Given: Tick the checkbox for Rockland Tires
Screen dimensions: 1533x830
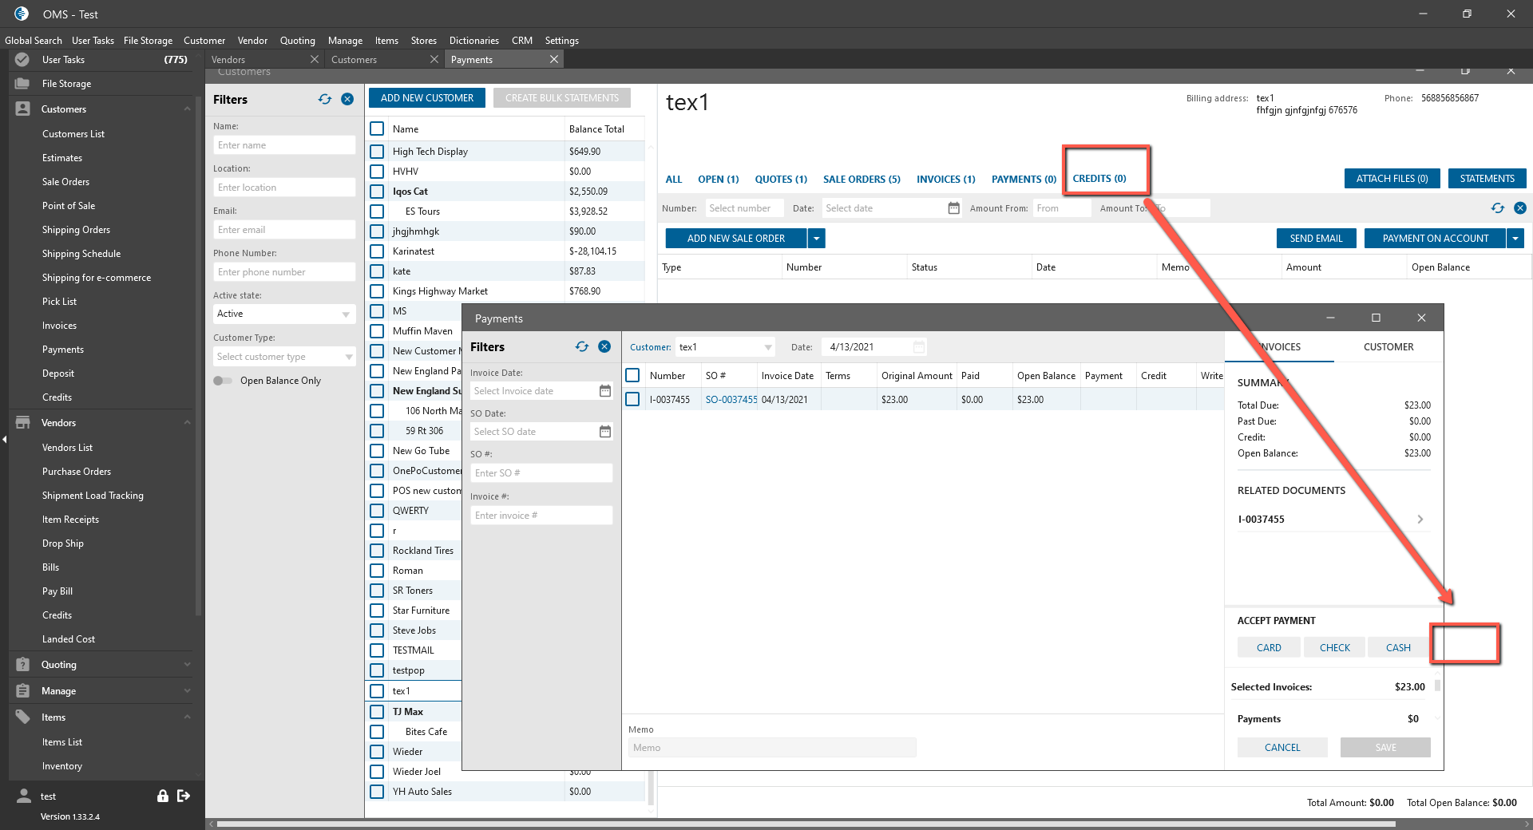Looking at the screenshot, I should point(377,551).
